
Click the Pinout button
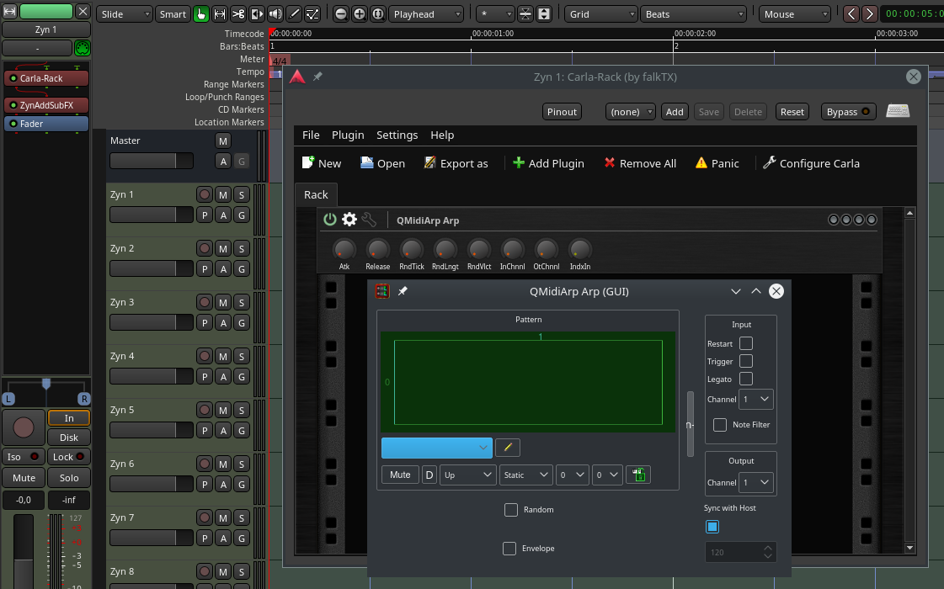point(562,112)
